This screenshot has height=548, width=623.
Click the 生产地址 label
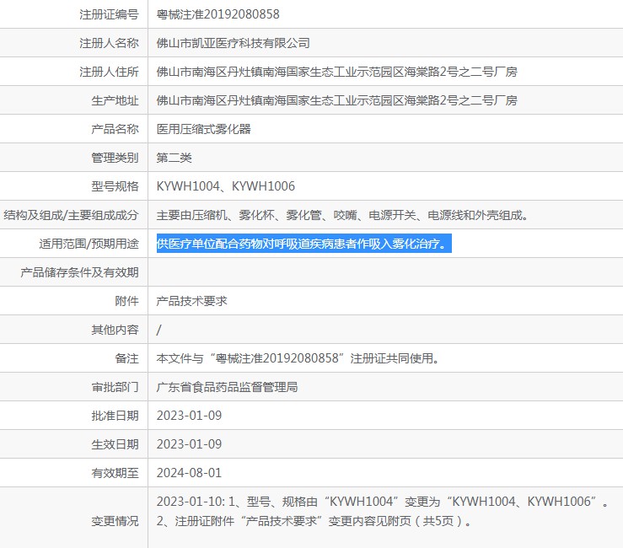click(x=115, y=100)
